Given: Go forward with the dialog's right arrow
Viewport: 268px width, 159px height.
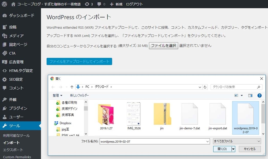Looking at the screenshot, I should (60, 87).
